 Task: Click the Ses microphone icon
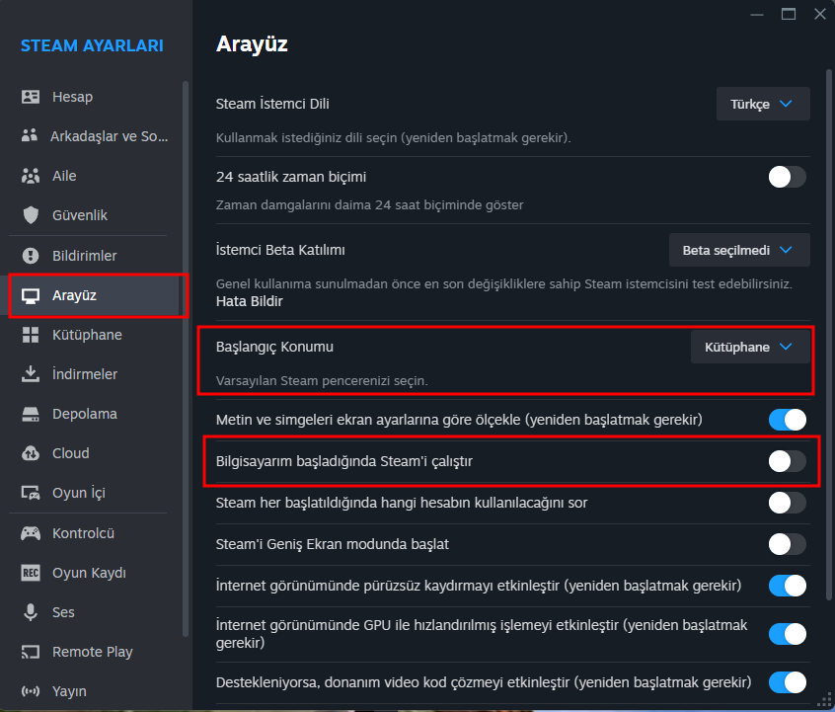[x=31, y=612]
